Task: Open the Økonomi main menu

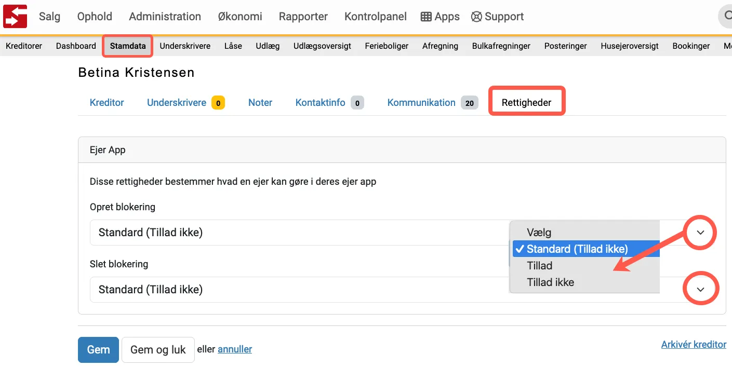Action: coord(240,17)
